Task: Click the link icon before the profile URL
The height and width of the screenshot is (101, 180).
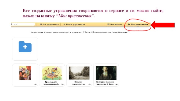Action: (x=84, y=32)
